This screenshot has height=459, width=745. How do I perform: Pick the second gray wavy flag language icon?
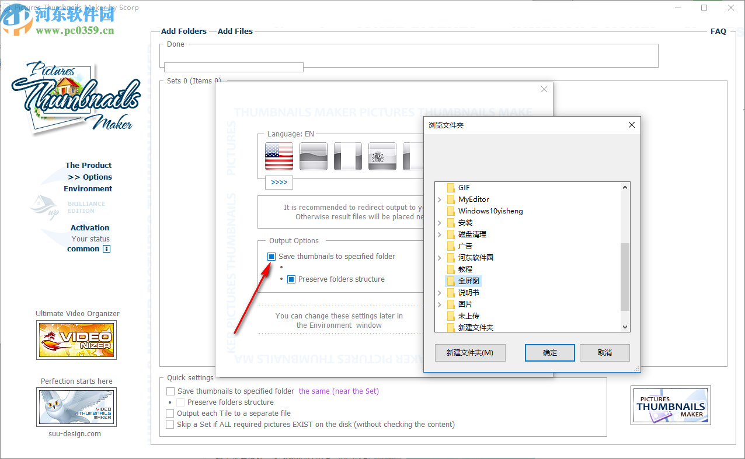(x=314, y=156)
